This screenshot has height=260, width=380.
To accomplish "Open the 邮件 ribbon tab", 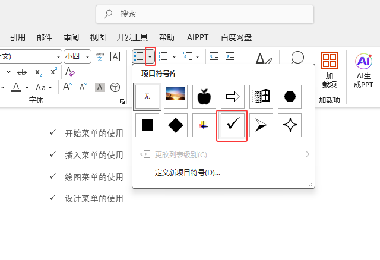I will pyautogui.click(x=45, y=37).
